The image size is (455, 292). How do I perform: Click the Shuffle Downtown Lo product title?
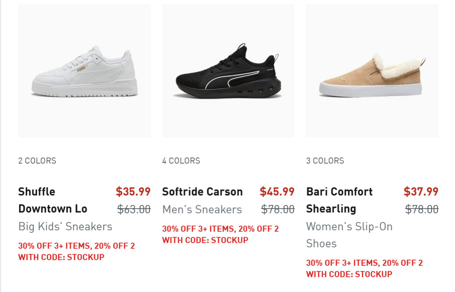point(53,200)
